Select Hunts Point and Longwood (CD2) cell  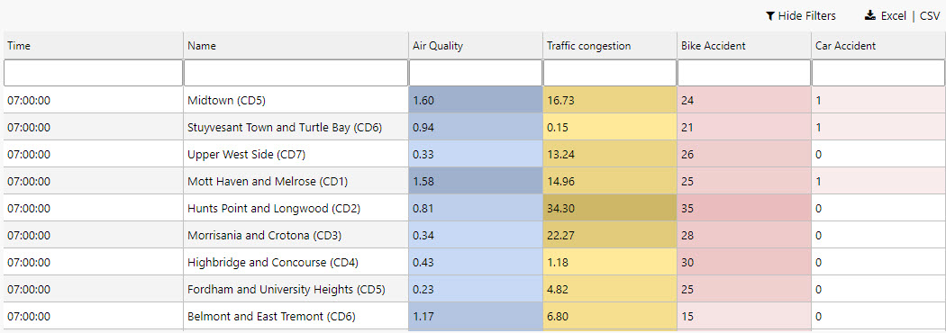(296, 208)
